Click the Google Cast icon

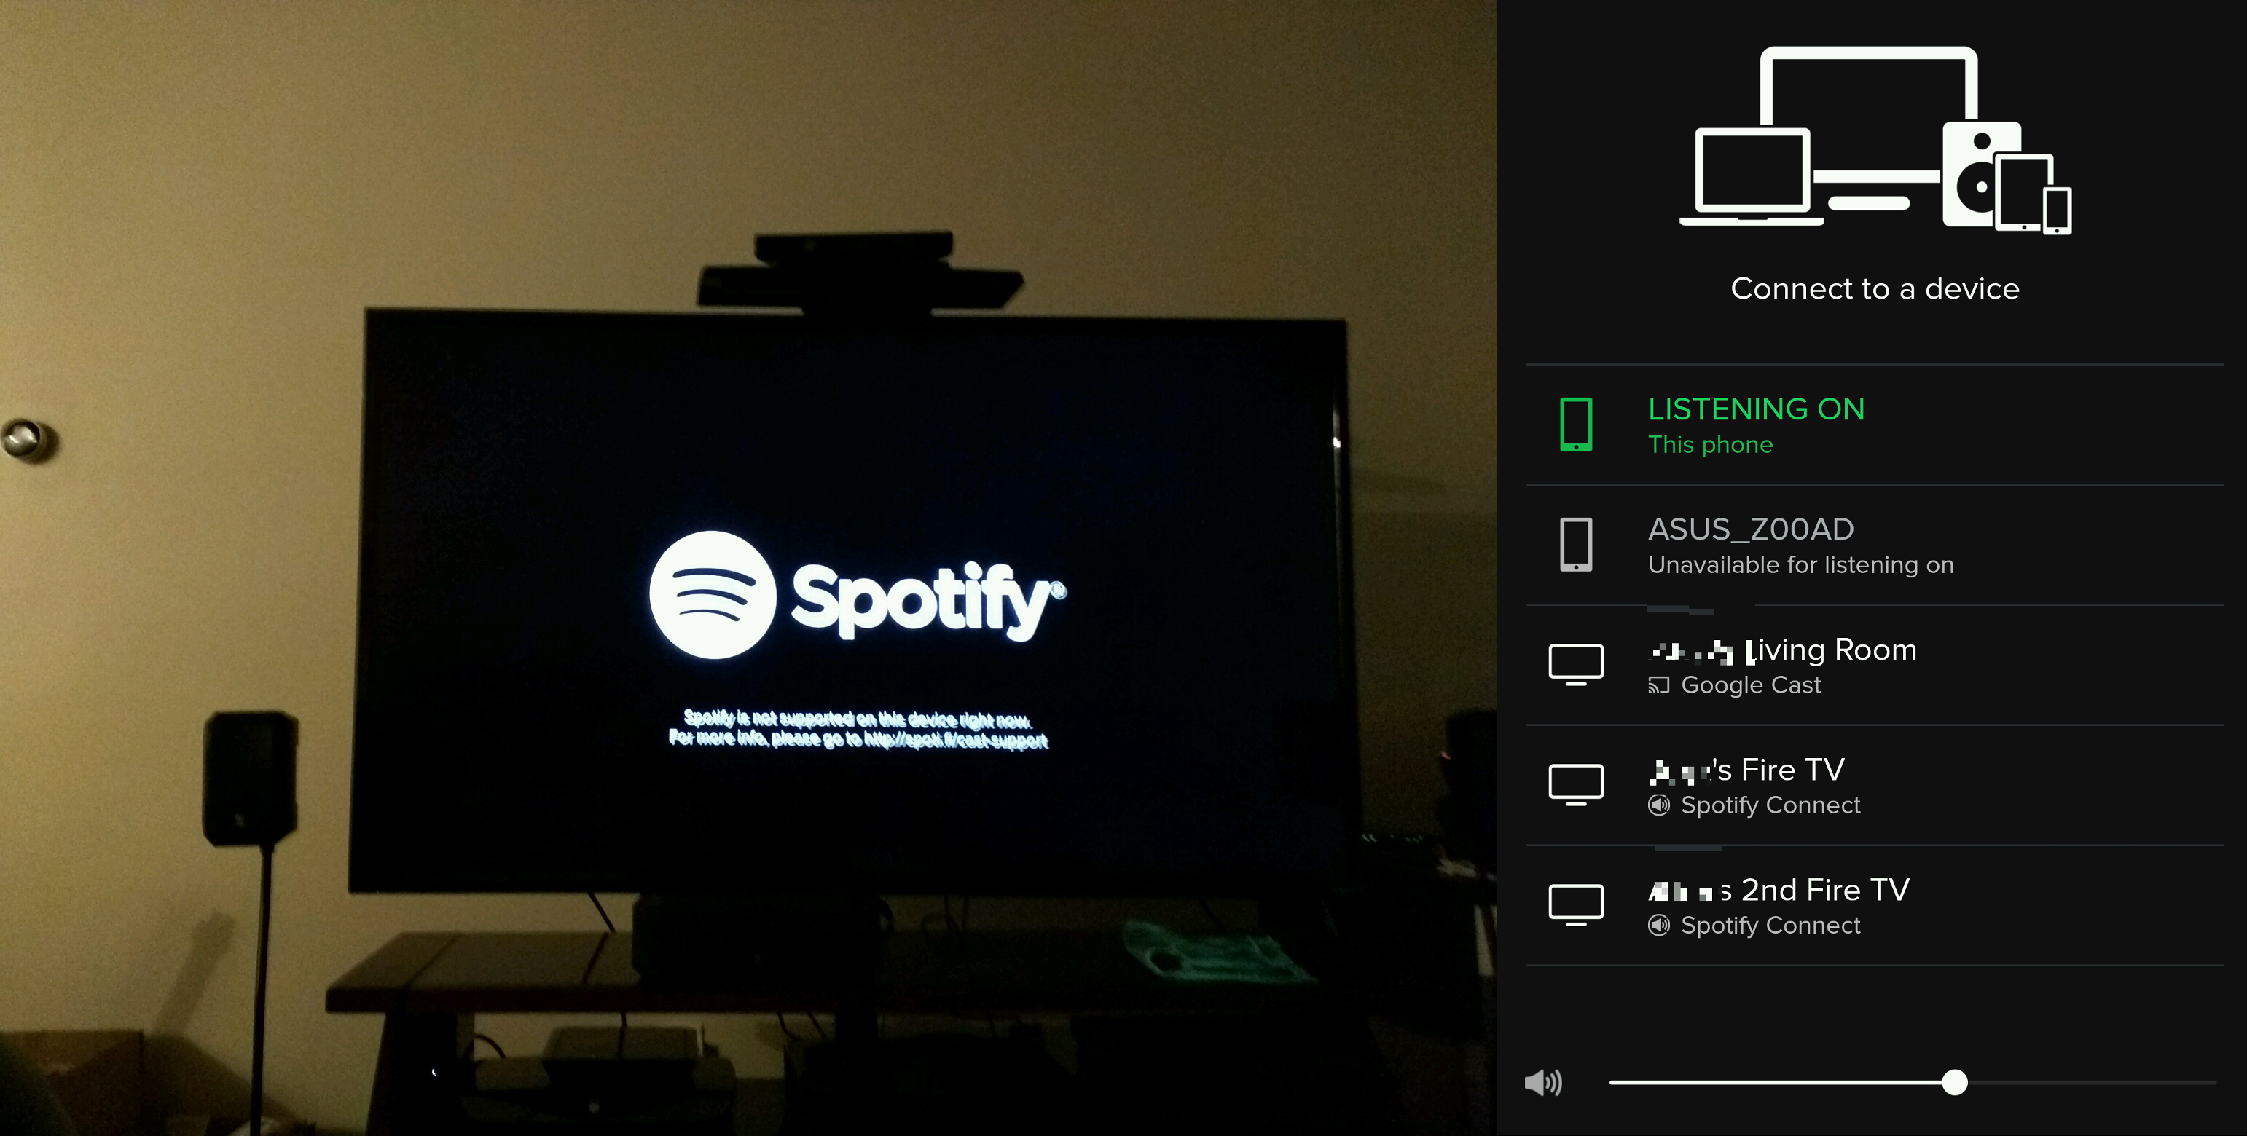(x=1658, y=685)
